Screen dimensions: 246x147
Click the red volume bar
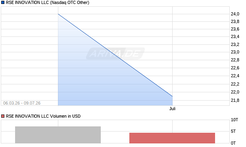pyautogui.click(x=172, y=138)
